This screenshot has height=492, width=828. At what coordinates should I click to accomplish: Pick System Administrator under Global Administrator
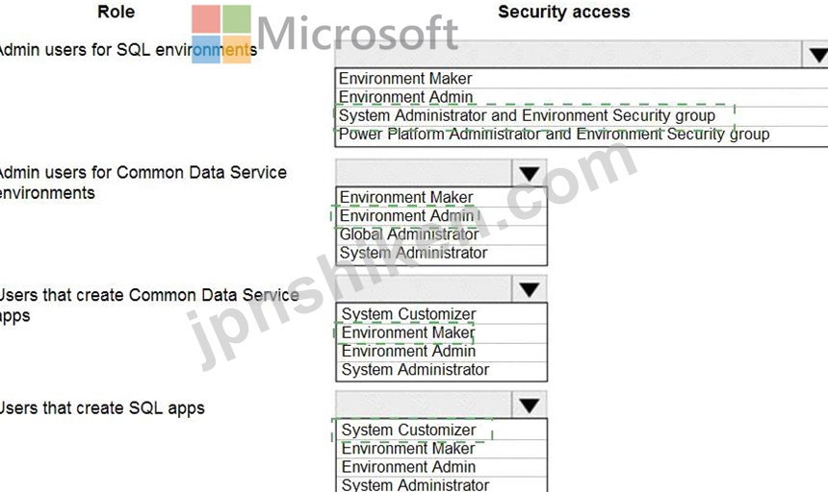(x=442, y=254)
